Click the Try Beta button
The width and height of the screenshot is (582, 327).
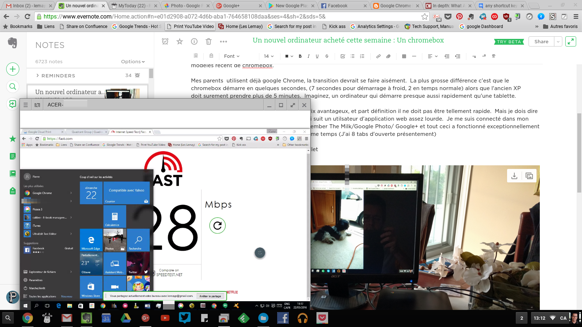tap(509, 42)
